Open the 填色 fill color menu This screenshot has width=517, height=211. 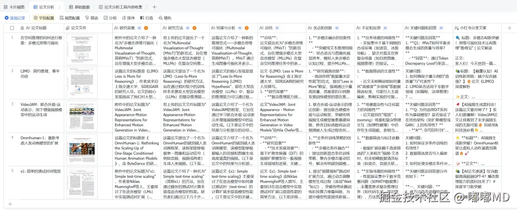165,18
